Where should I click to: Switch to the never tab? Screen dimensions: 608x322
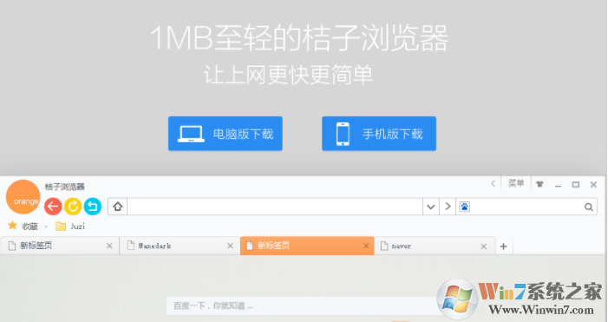pyautogui.click(x=435, y=246)
